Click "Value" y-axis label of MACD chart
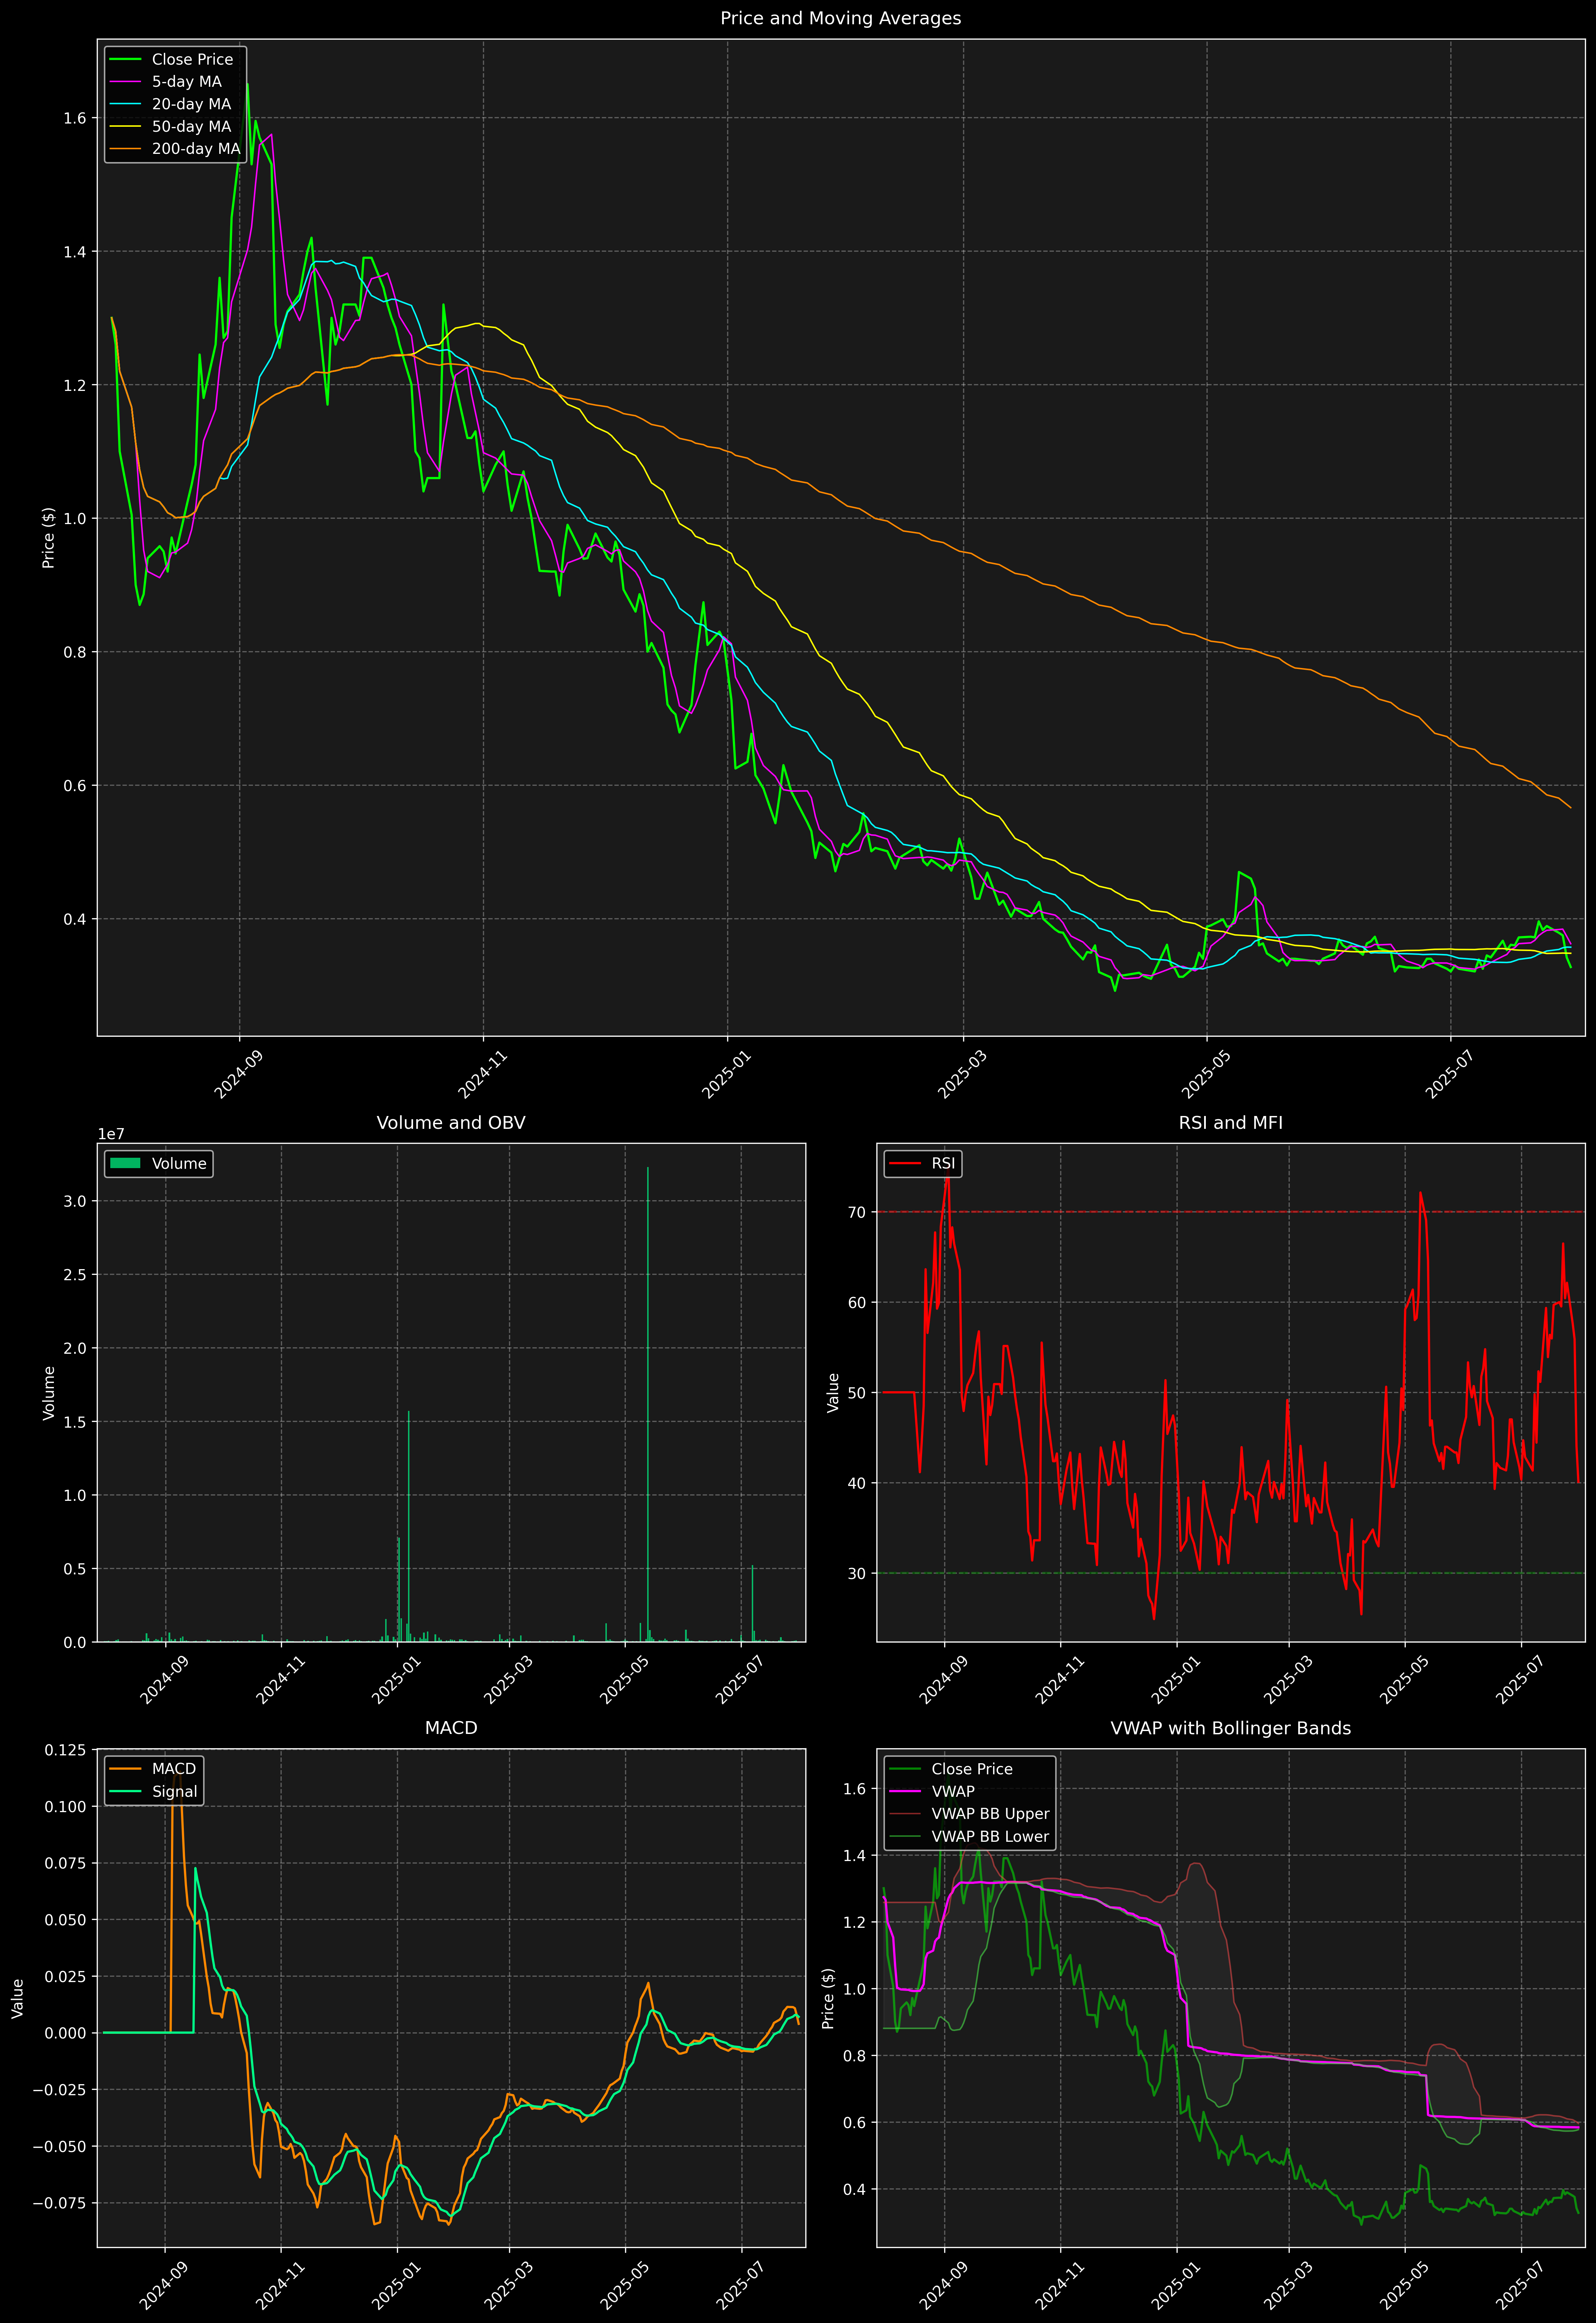 point(18,1998)
